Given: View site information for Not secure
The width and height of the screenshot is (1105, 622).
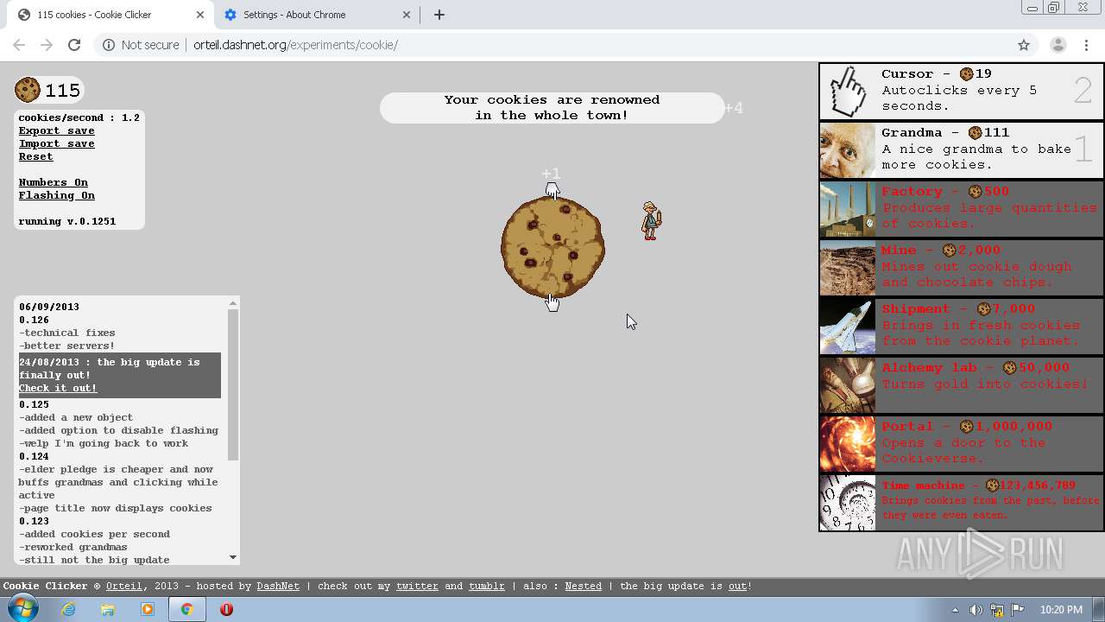Looking at the screenshot, I should (141, 45).
